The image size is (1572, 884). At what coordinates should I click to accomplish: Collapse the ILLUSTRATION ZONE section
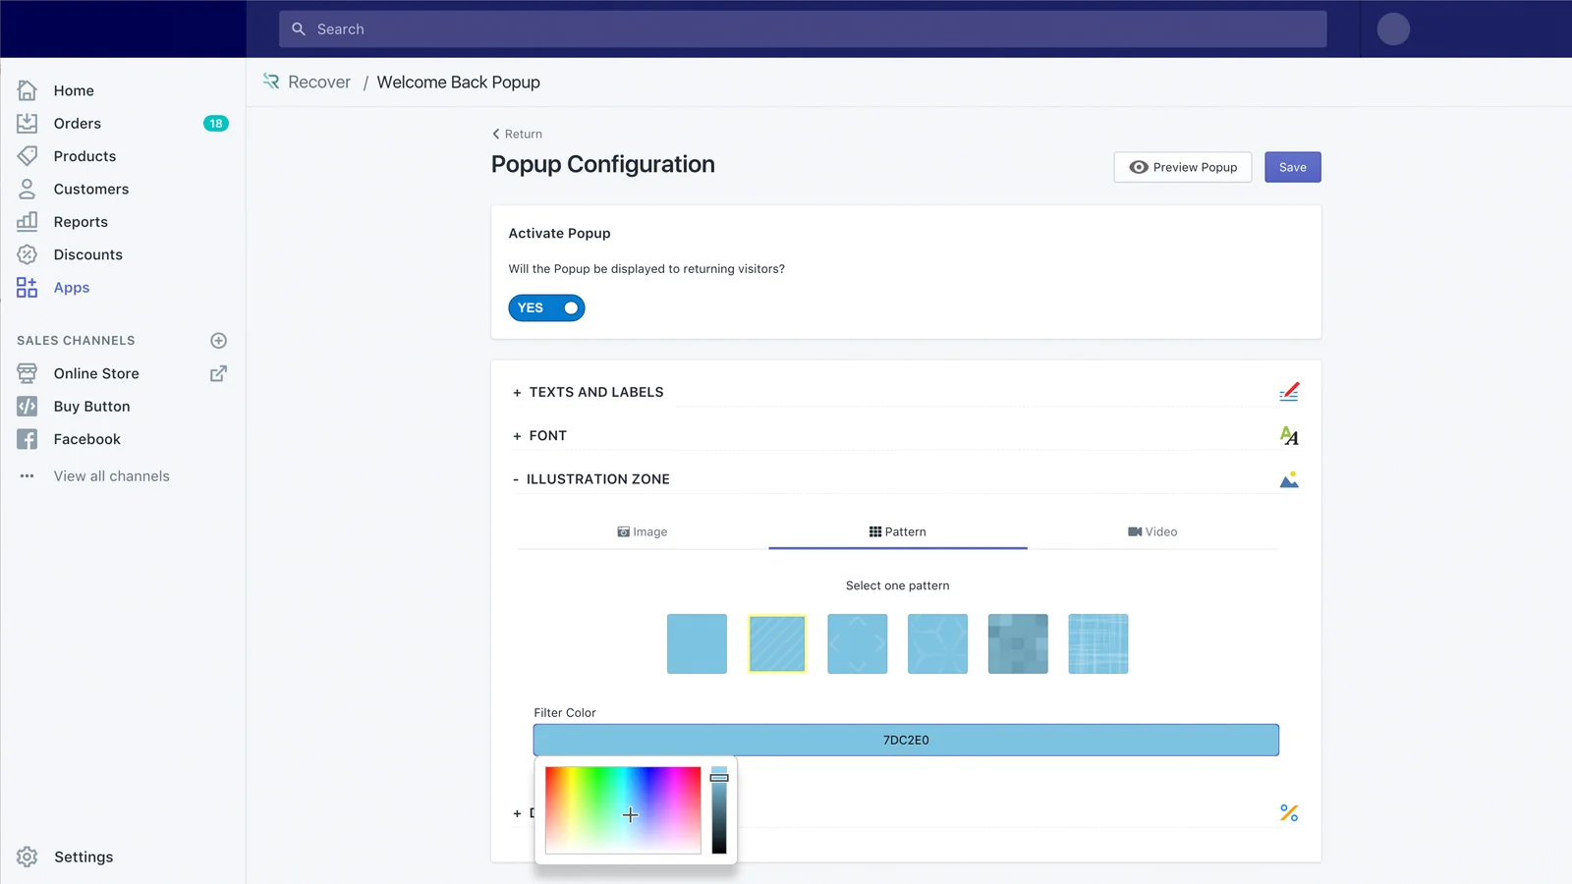pyautogui.click(x=590, y=479)
